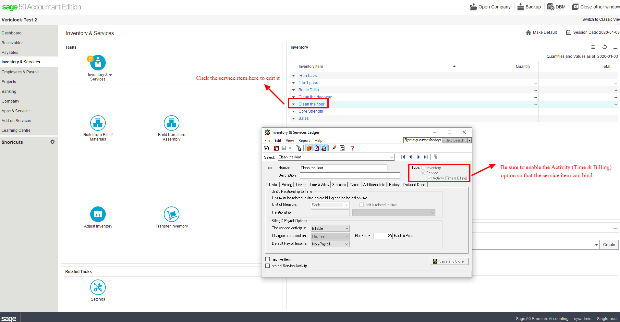Click the Save and Close button

(449, 261)
